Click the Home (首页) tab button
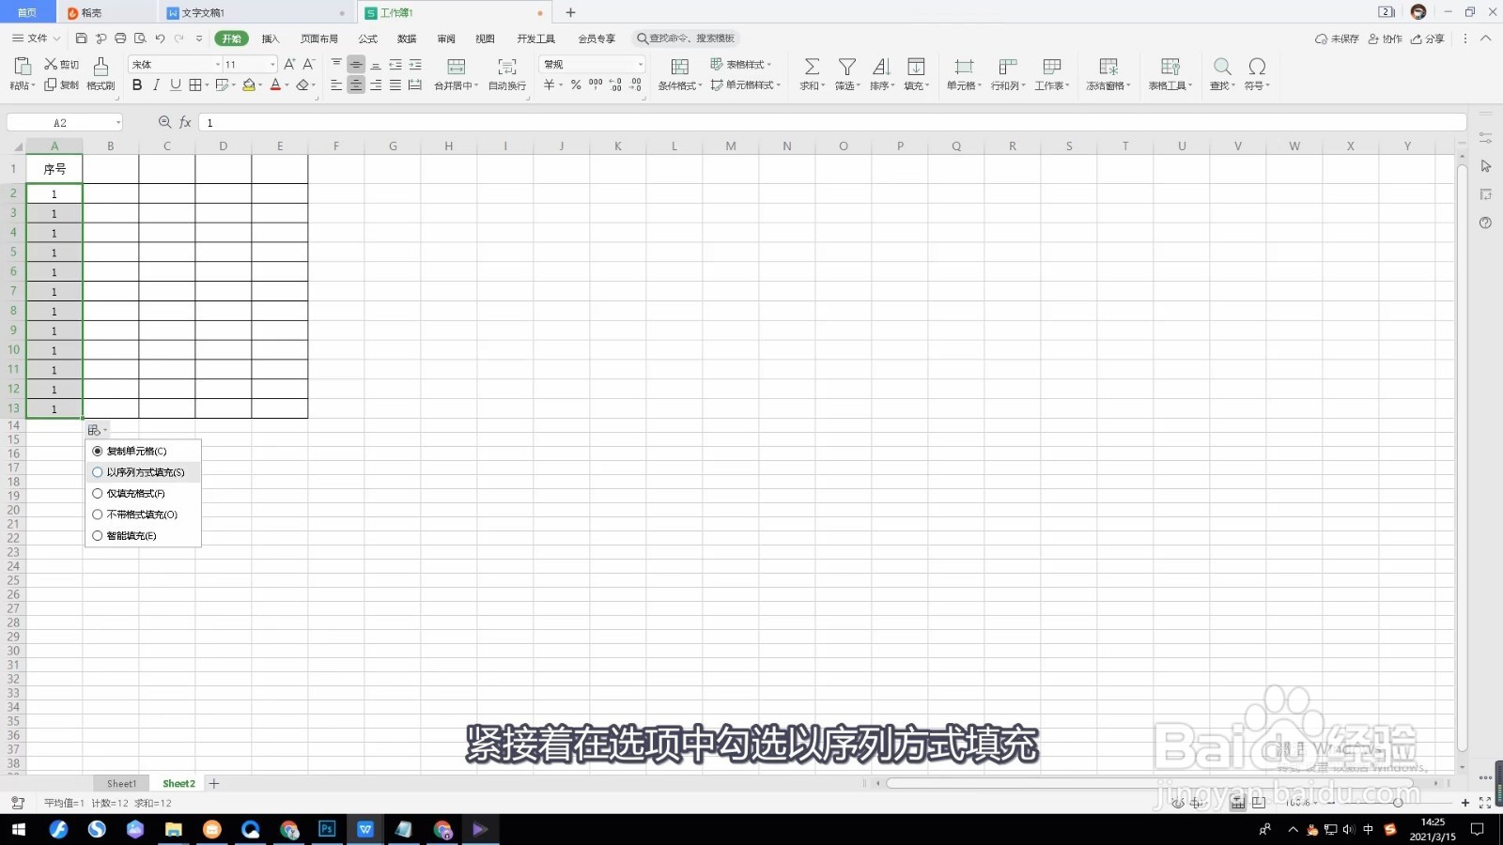Screen dimensions: 1503x845 coord(27,12)
